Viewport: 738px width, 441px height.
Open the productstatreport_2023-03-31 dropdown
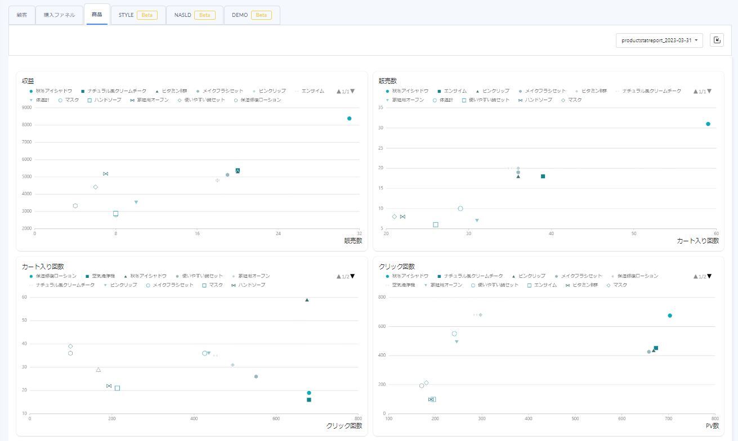[x=659, y=40]
